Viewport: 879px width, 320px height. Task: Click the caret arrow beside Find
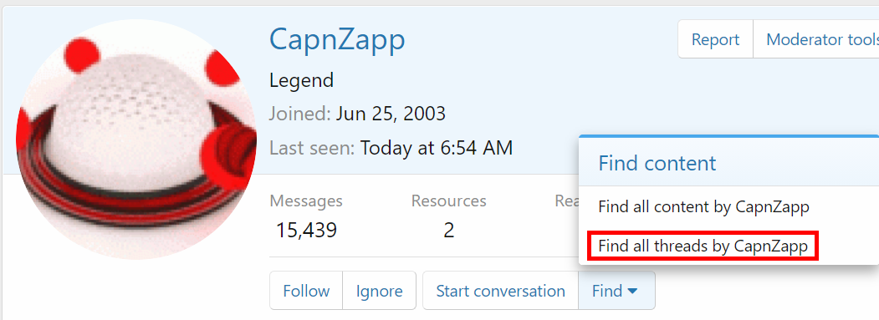(632, 292)
